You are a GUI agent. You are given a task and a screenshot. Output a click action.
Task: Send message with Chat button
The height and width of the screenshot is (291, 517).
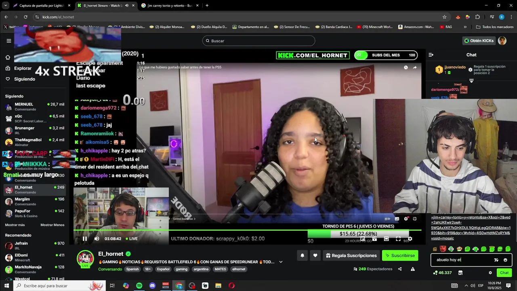point(504,273)
